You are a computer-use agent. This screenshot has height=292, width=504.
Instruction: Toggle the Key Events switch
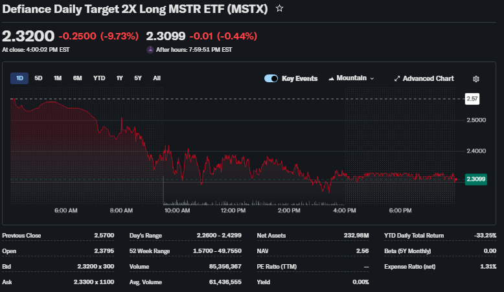pyautogui.click(x=271, y=78)
